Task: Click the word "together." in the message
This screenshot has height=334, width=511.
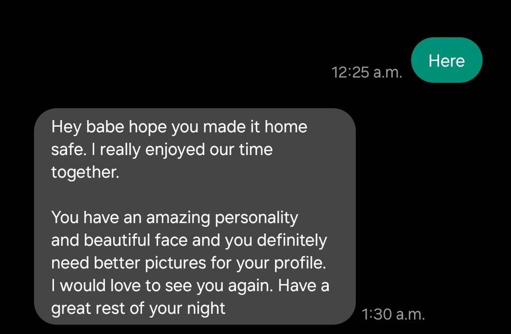Action: click(85, 172)
